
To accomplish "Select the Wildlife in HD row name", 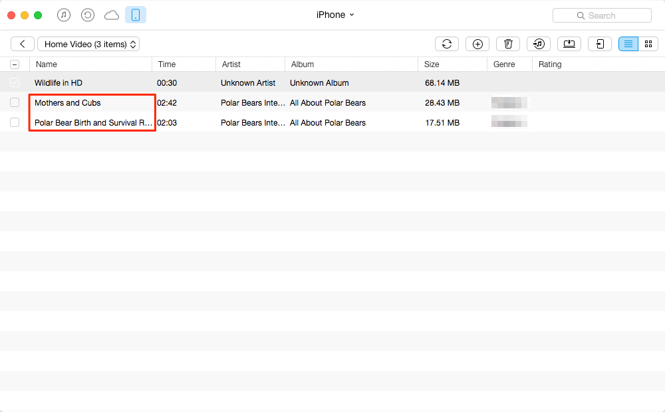I will [x=59, y=83].
